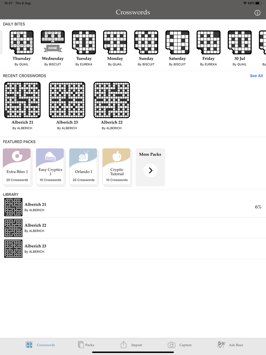The width and height of the screenshot is (266, 355).
Task: Tap the 15:47 clock in status bar
Action: click(x=9, y=3)
